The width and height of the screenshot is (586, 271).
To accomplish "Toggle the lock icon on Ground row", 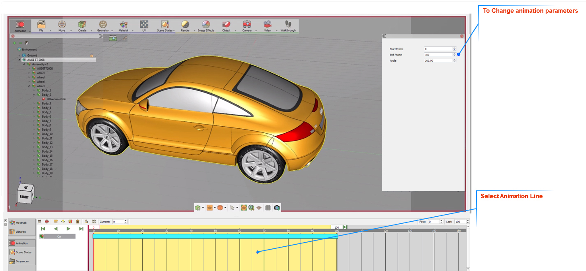I will 91,55.
